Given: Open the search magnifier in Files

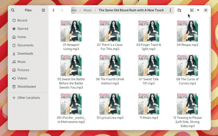Looking at the screenshot, I should 13,10.
